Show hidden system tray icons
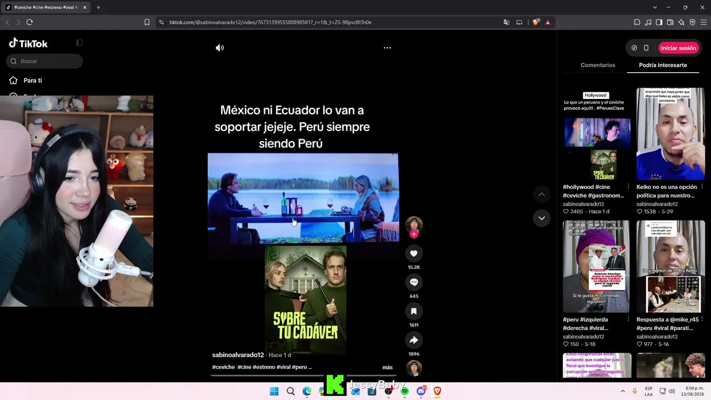The width and height of the screenshot is (711, 400). (622, 391)
